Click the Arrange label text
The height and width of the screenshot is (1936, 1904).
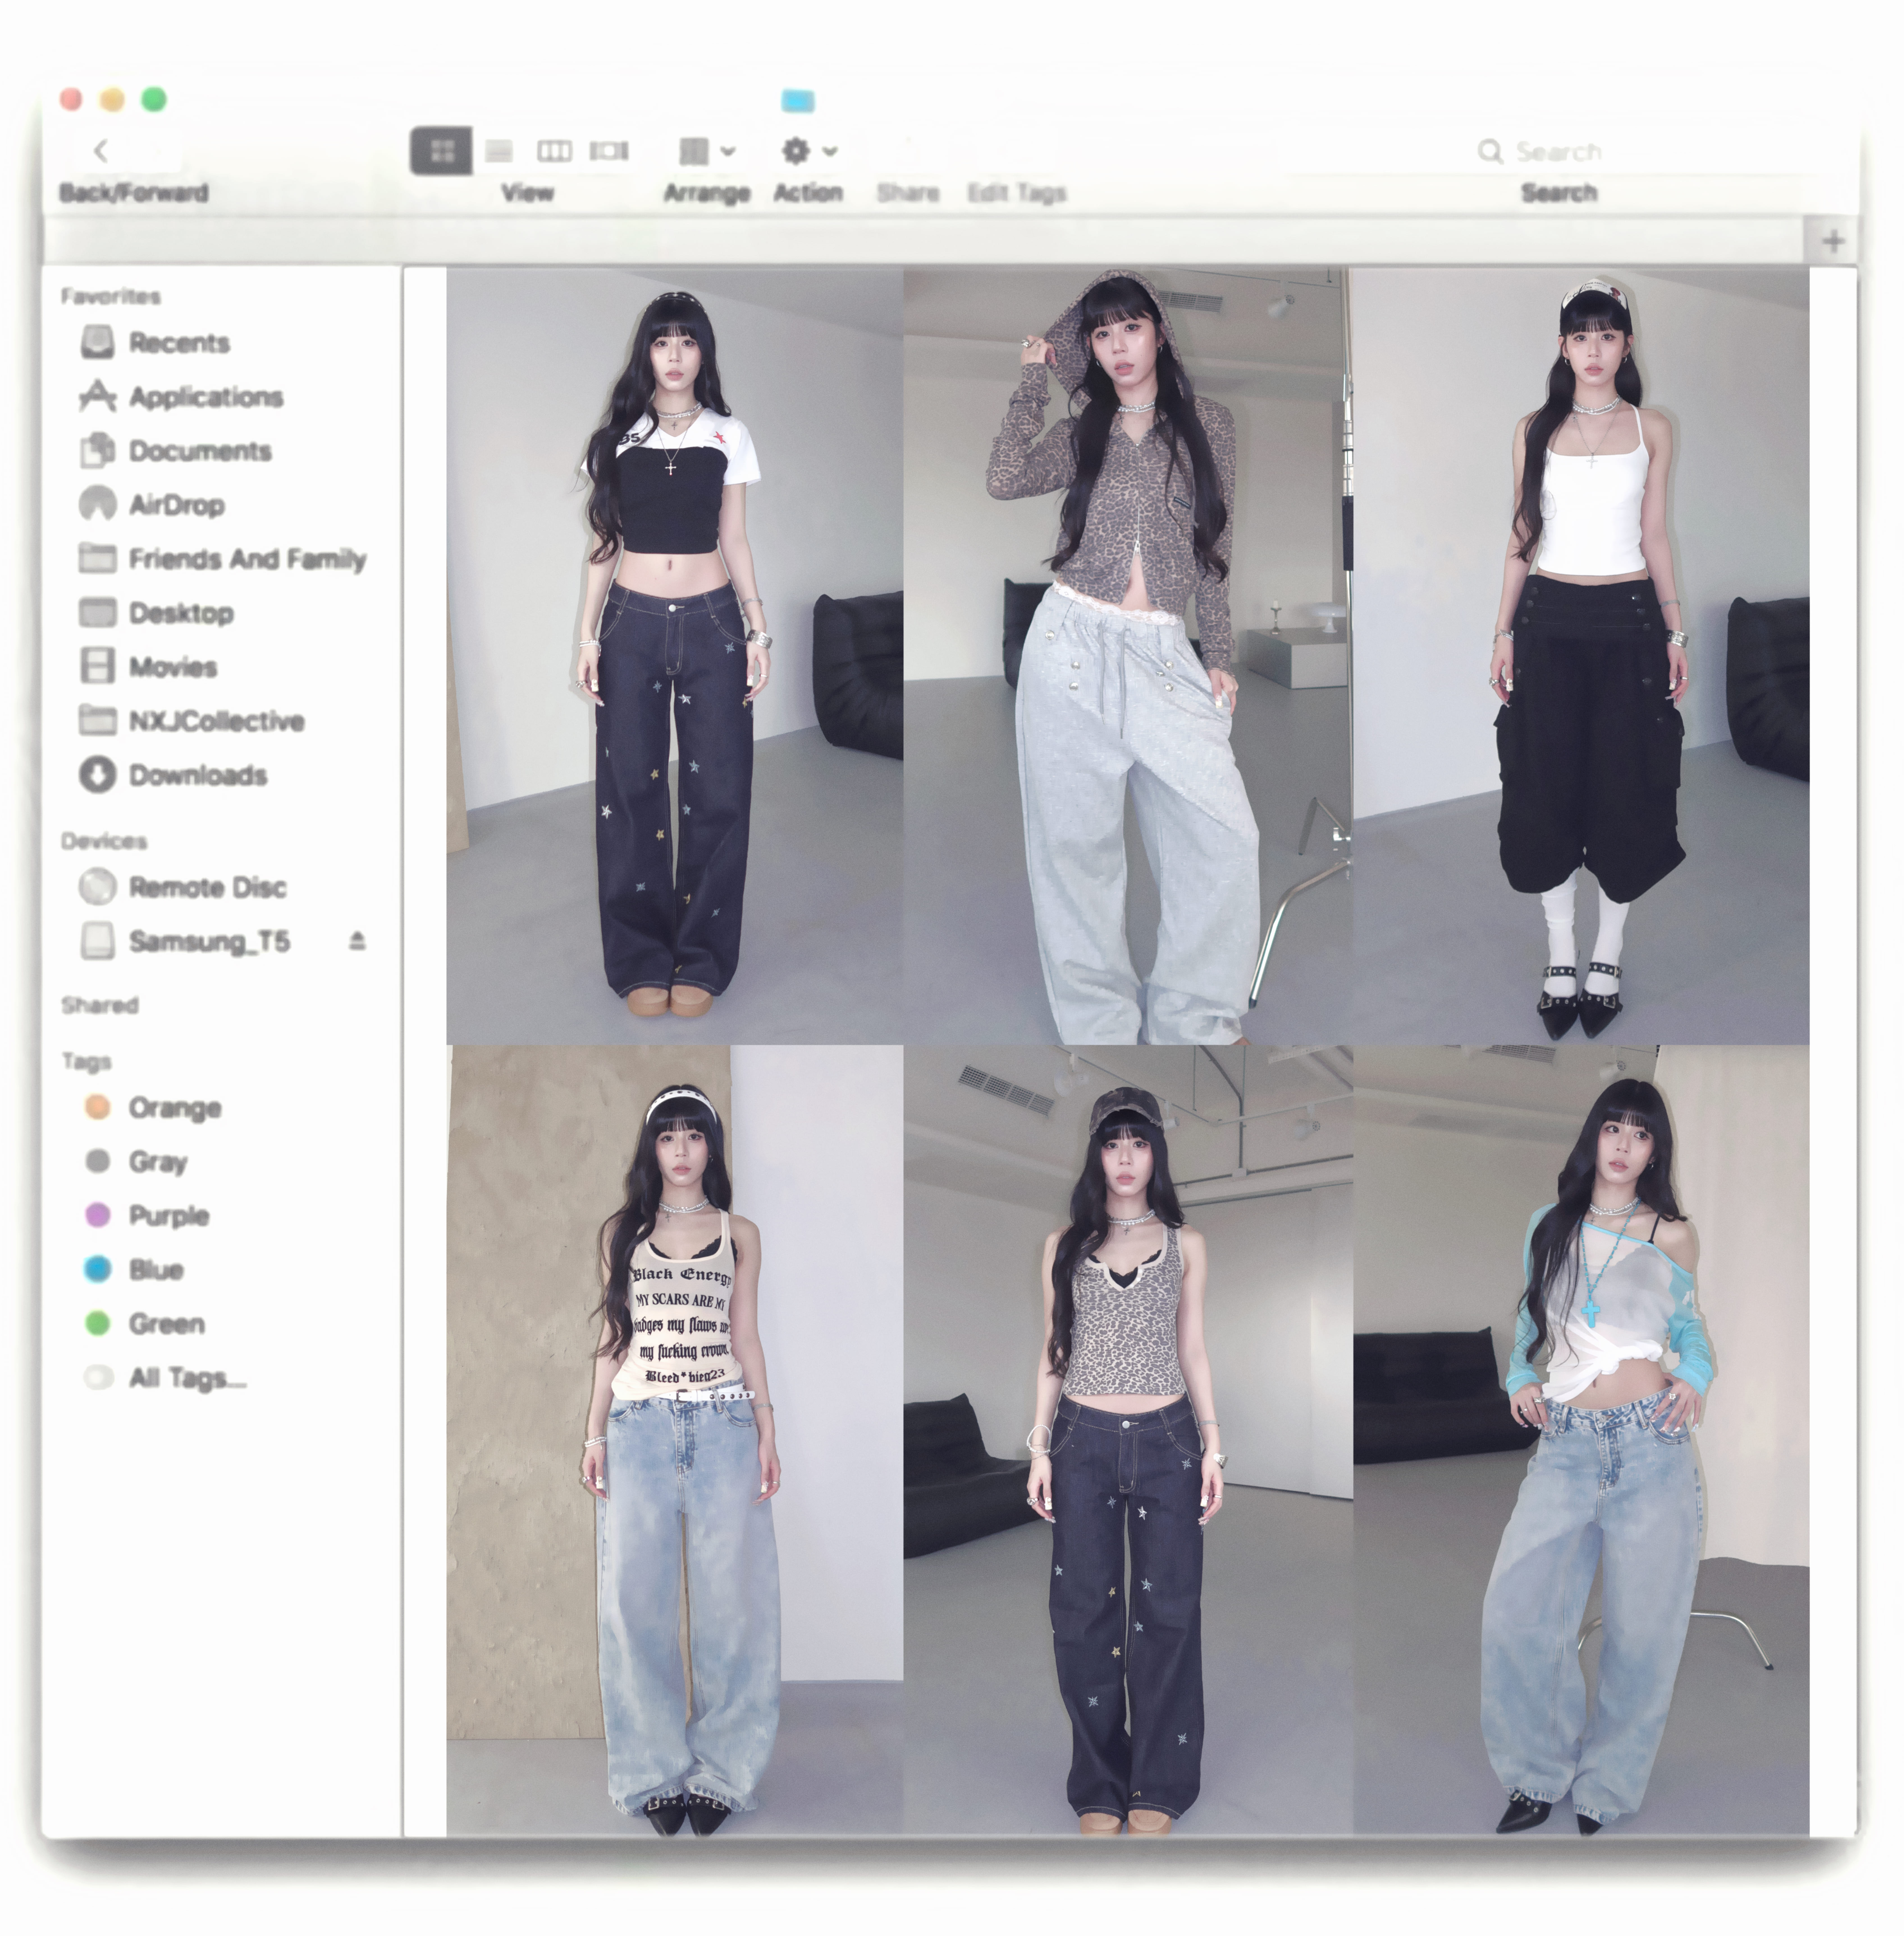coord(707,193)
